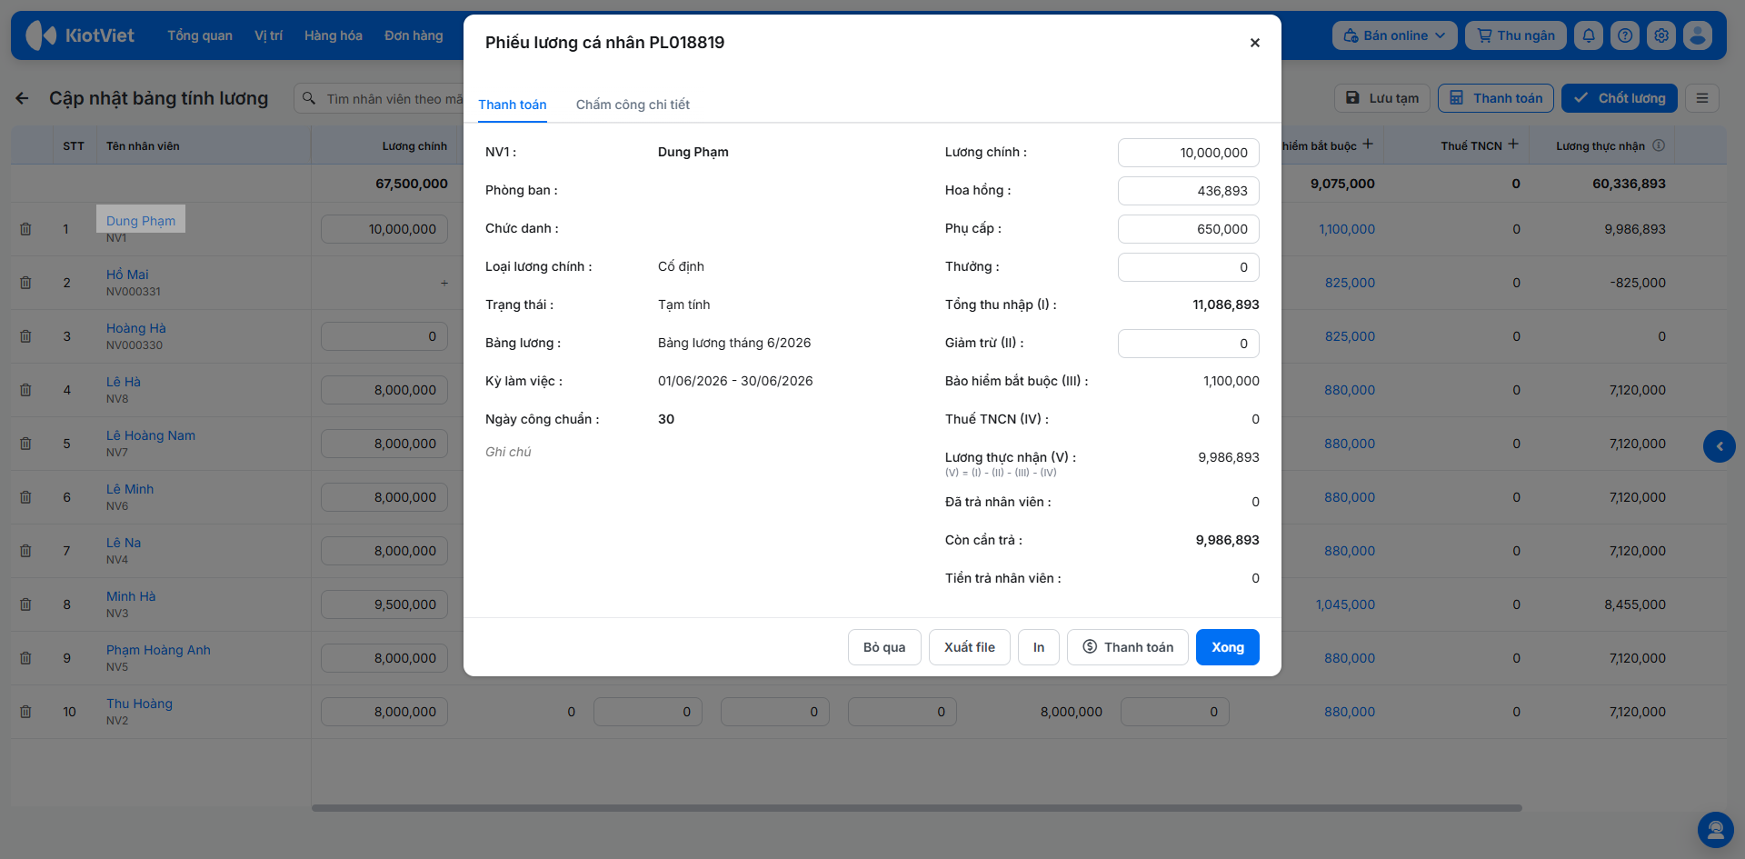
Task: Delete row 4 Lê Hà with trash icon
Action: 25,390
